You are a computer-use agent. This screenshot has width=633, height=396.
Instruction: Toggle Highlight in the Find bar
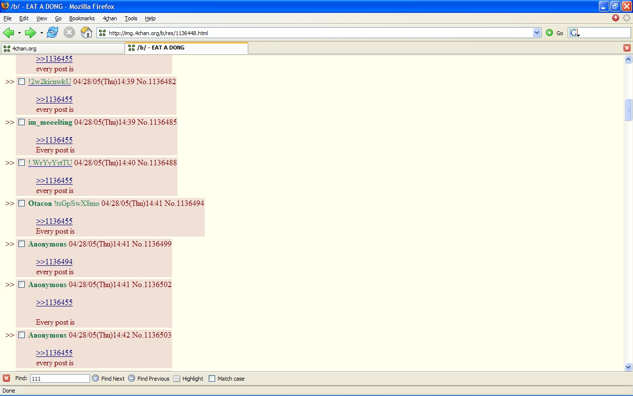pos(188,378)
